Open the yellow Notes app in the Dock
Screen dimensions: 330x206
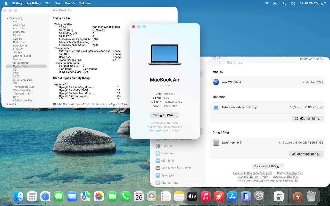click(x=179, y=197)
